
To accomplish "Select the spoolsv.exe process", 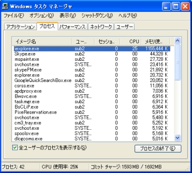I will point(92,133).
